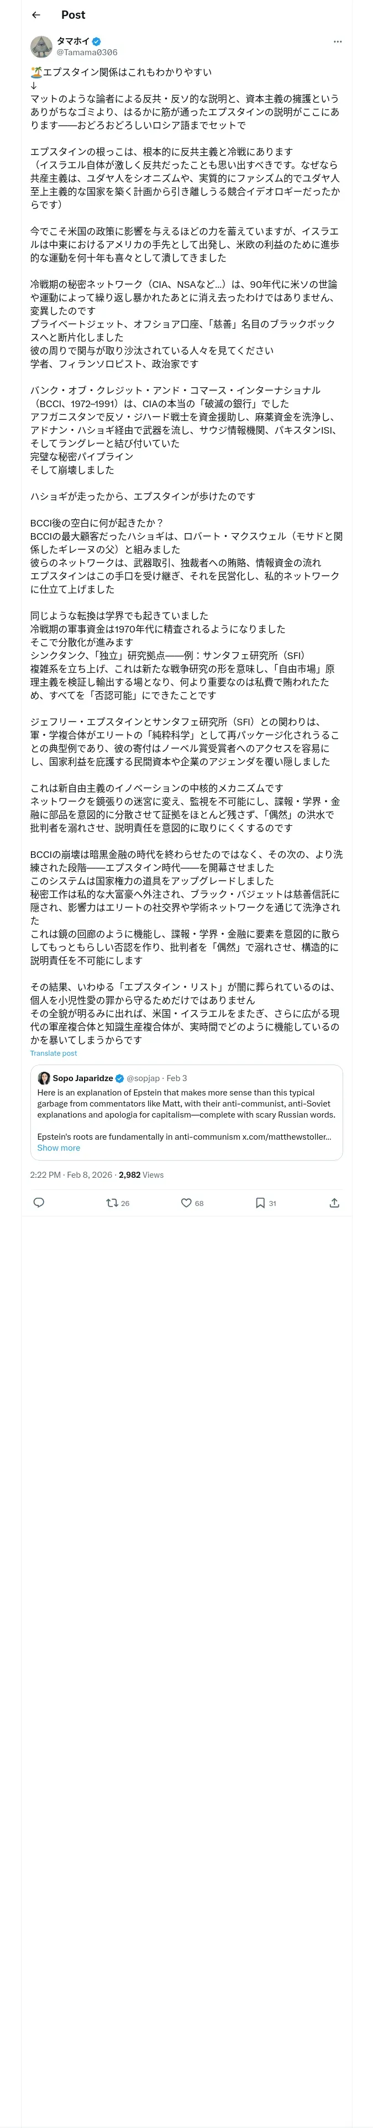This screenshot has height=2128, width=373.
Task: Click Sopo Japaridze's verified badge
Action: pyautogui.click(x=120, y=1078)
